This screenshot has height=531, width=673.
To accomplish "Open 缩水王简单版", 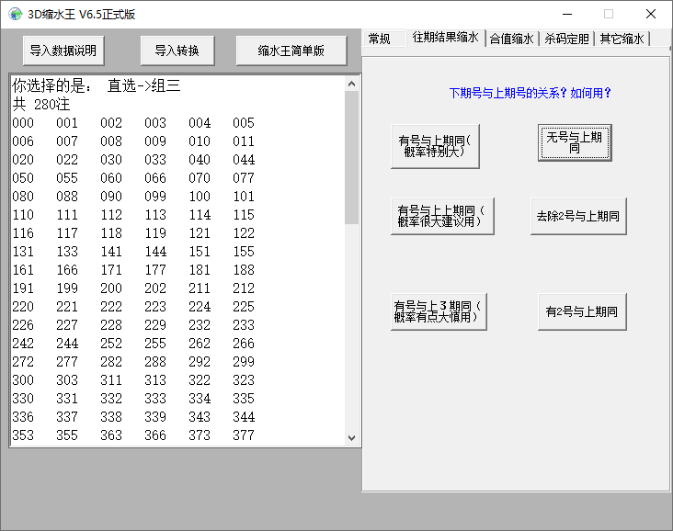I will click(x=291, y=51).
